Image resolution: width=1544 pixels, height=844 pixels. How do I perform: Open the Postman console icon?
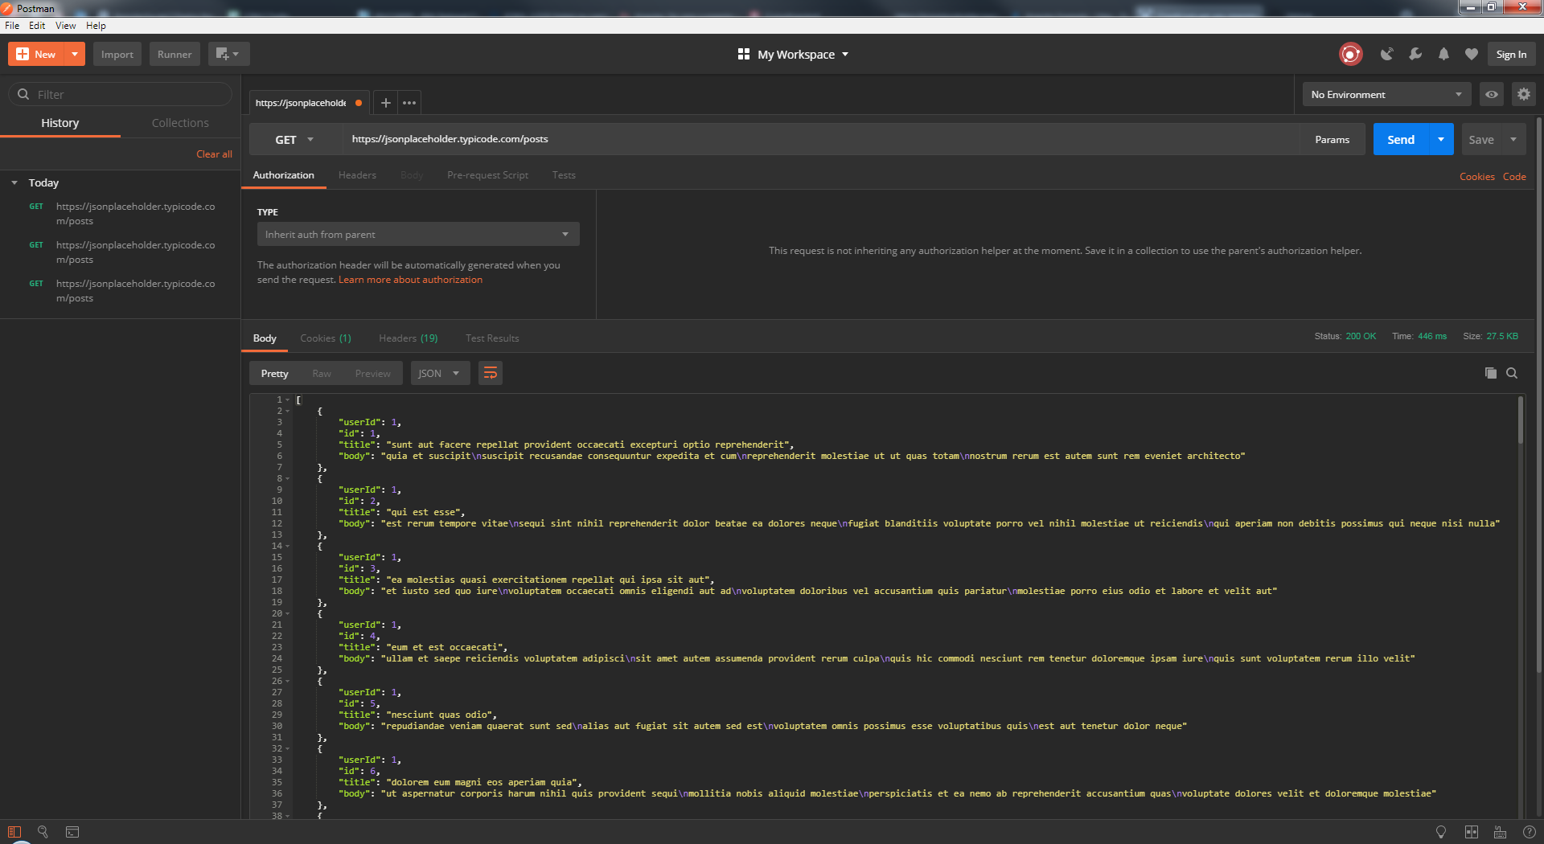pos(72,832)
